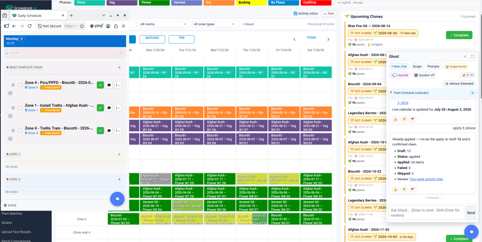
Task: Check the Zone 4 Pics/PPFD task checkbox
Action: click(20, 85)
